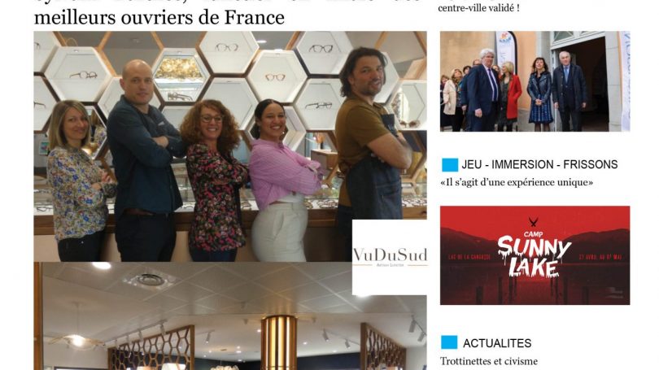Open the ACTUALITES section heading
The height and width of the screenshot is (370, 659).
coord(497,343)
